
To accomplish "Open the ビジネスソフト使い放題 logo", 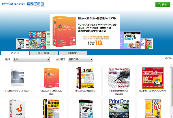I will coord(23,4).
